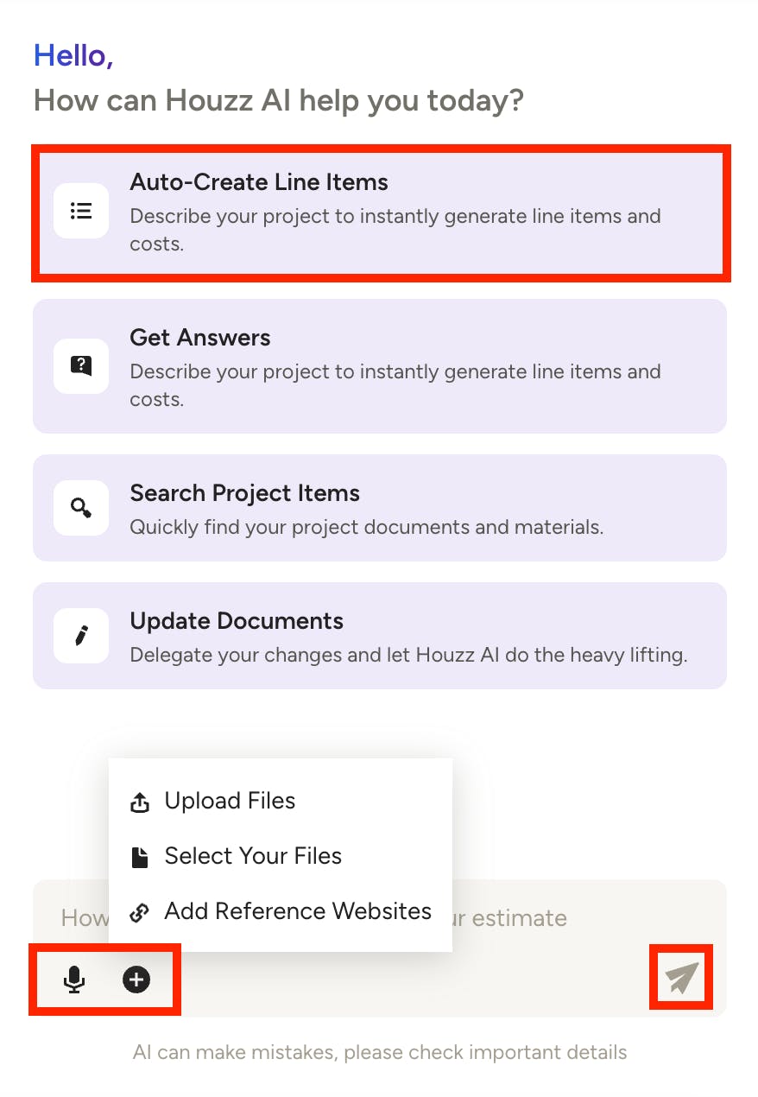Screen dimensions: 758x1097
Task: Click the AI can make mistakes disclaimer
Action: pyautogui.click(x=380, y=1052)
